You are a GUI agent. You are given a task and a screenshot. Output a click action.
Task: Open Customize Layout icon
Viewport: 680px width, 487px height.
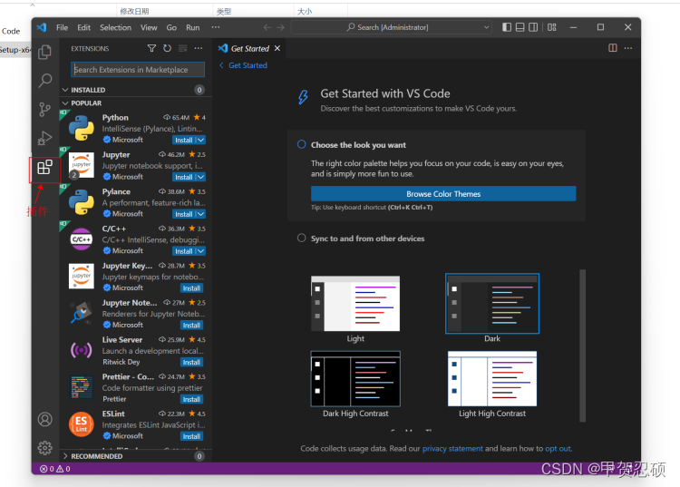pyautogui.click(x=551, y=27)
